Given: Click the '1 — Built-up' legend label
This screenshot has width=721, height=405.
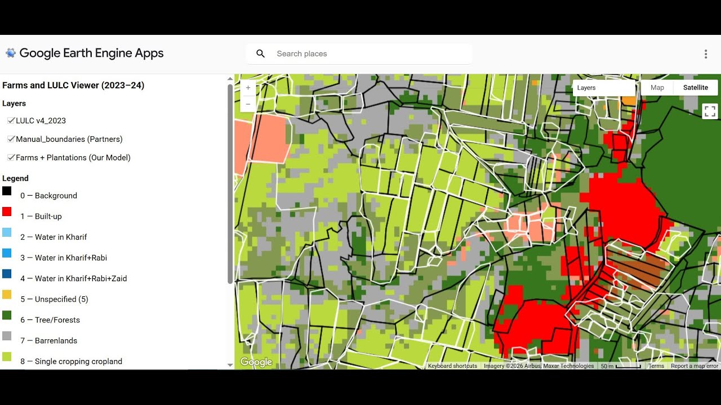Looking at the screenshot, I should [41, 217].
